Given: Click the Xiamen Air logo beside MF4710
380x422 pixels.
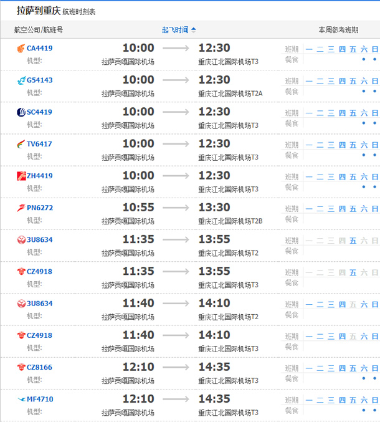Looking at the screenshot, I should 21,399.
